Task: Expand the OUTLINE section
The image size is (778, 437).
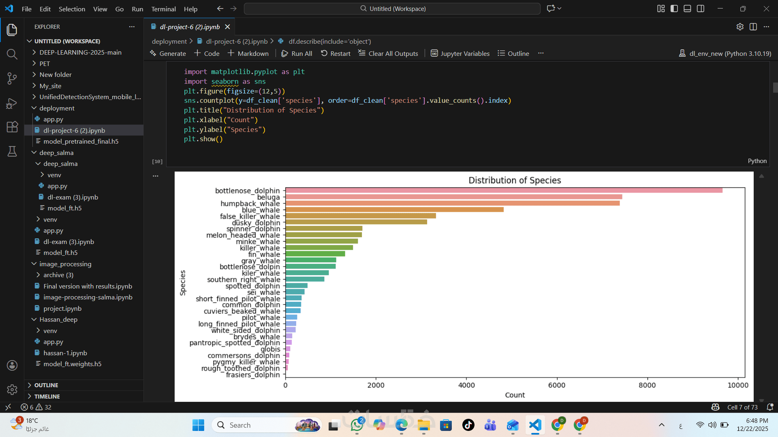Action: coord(46,385)
